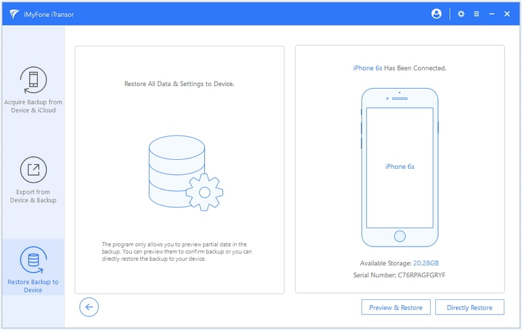Click the Acquire Backup phone sync icon
522x330 pixels.
[33, 80]
